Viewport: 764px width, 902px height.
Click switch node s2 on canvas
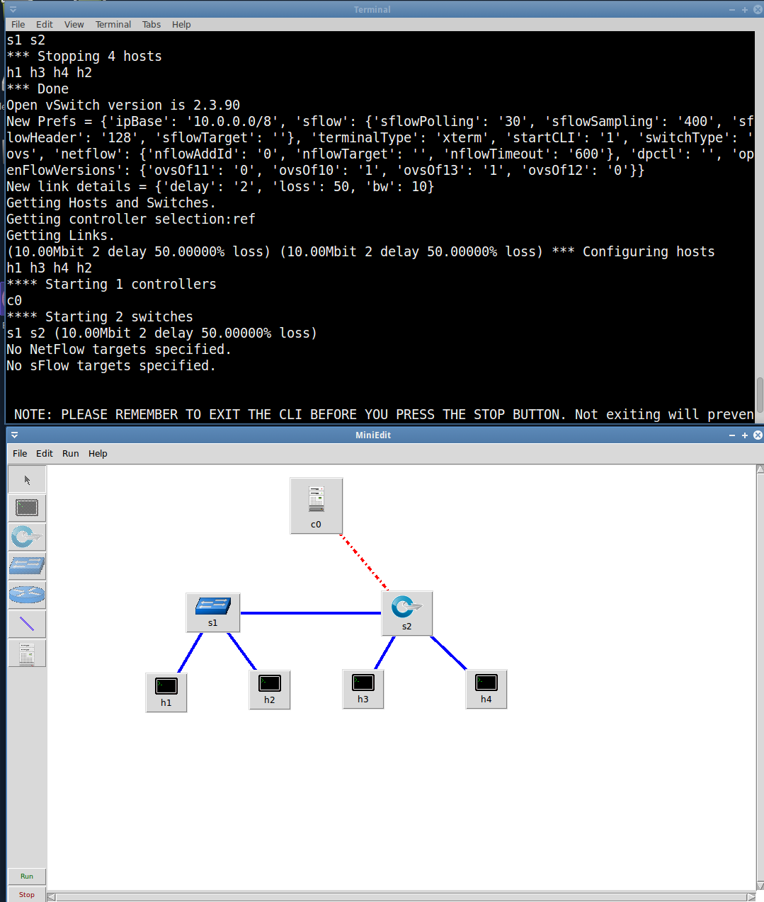[406, 613]
